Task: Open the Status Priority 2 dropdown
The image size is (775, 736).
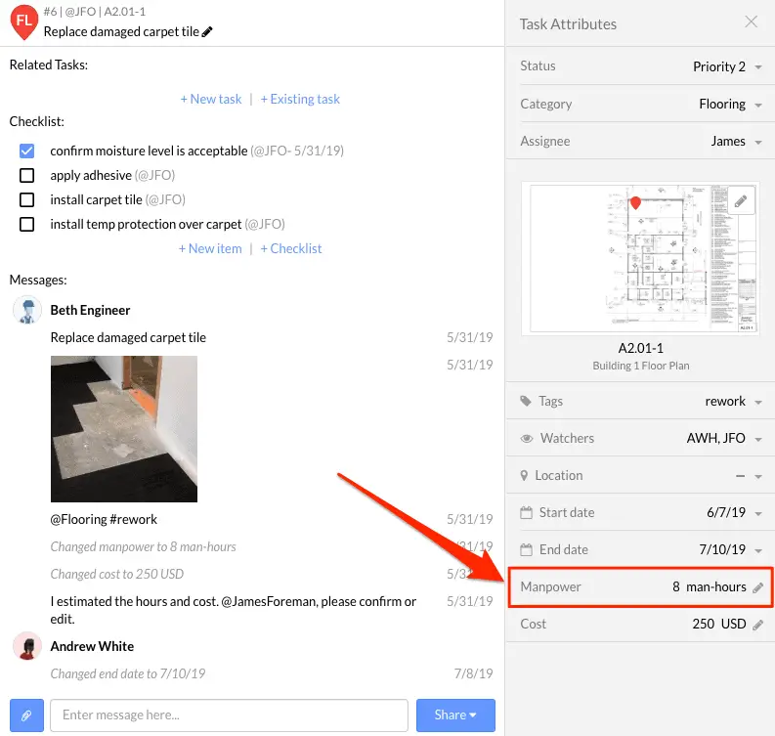Action: (727, 66)
